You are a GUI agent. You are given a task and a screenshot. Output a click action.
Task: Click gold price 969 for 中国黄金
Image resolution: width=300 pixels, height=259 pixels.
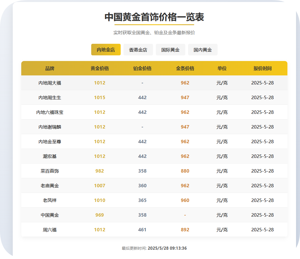coord(100,215)
